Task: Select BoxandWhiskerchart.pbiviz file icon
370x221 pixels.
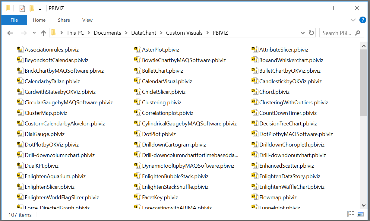Action: [255, 60]
